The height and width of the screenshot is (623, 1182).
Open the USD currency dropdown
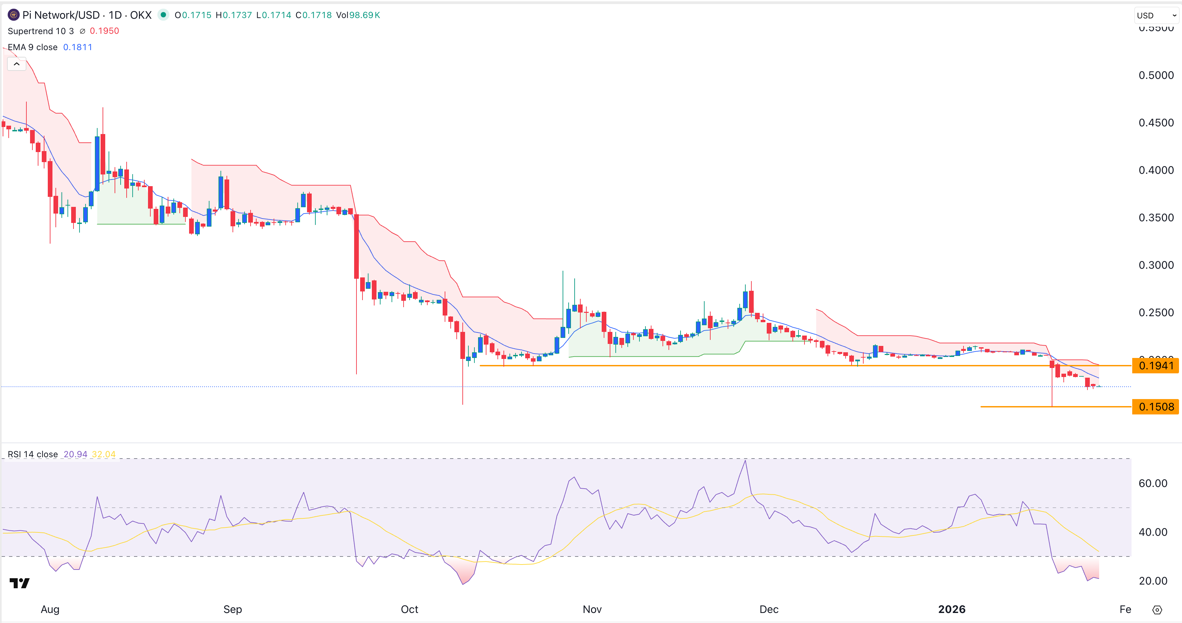[1157, 15]
